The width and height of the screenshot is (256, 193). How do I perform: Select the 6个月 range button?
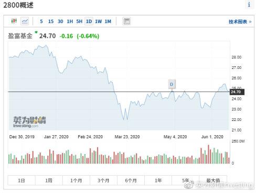click(131, 180)
